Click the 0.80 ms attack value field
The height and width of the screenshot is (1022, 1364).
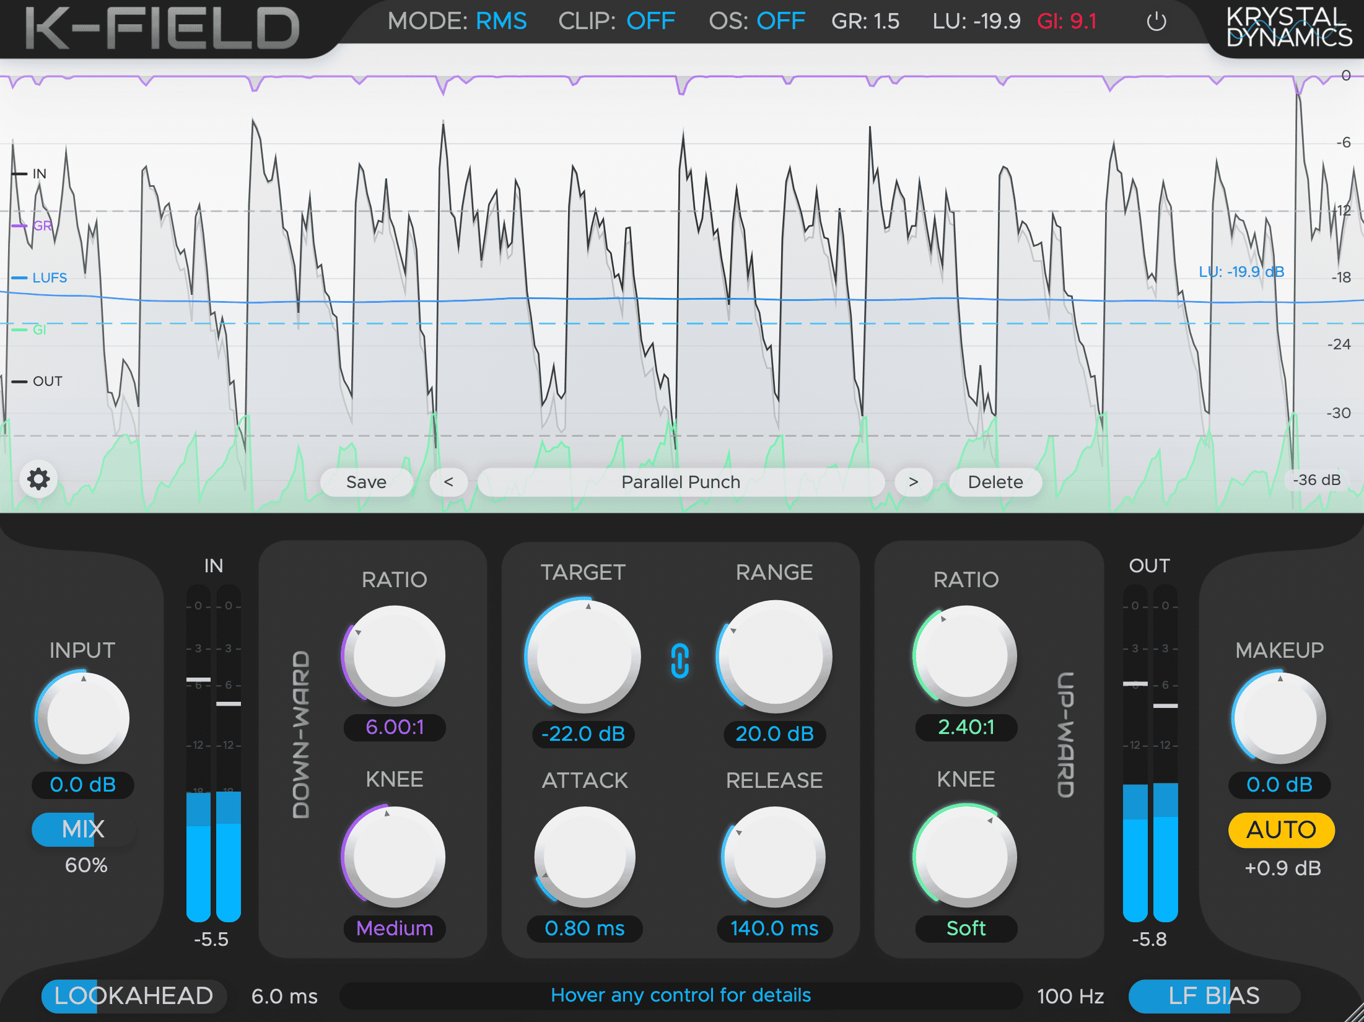click(x=585, y=928)
